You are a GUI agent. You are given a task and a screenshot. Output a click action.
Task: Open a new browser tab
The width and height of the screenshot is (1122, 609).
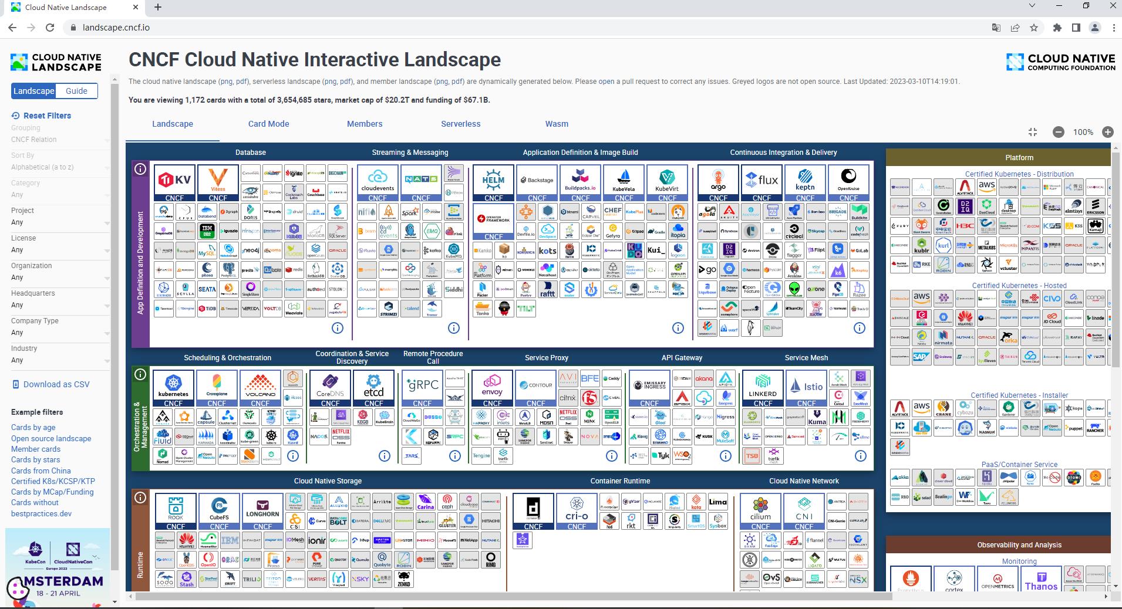tap(158, 7)
